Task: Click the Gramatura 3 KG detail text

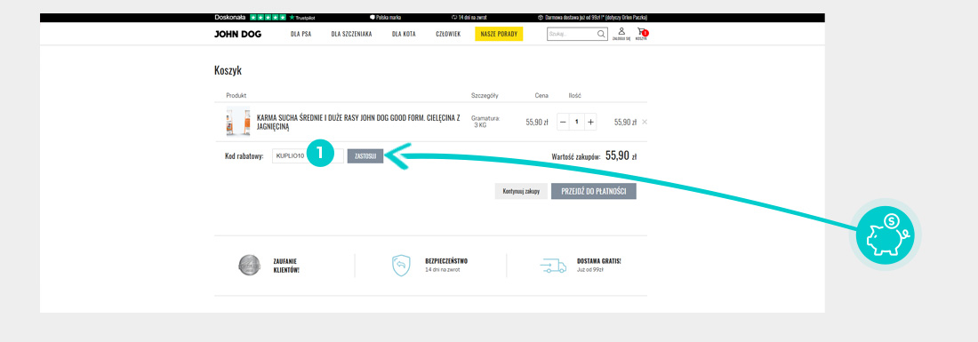Action: point(485,122)
